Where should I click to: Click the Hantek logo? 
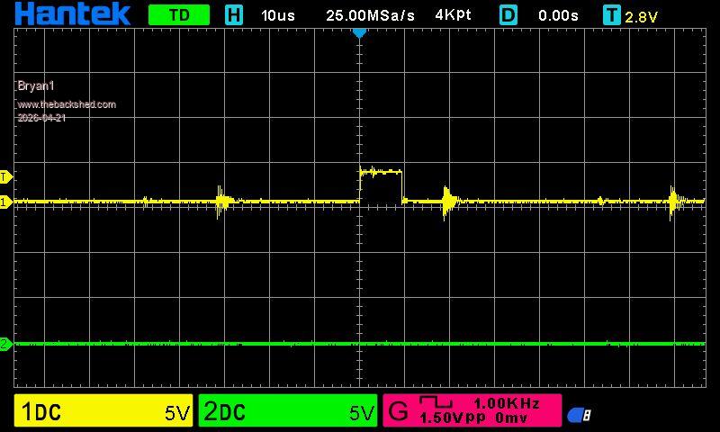(72, 14)
